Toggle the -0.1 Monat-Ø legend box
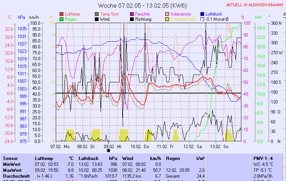 pos(203,19)
